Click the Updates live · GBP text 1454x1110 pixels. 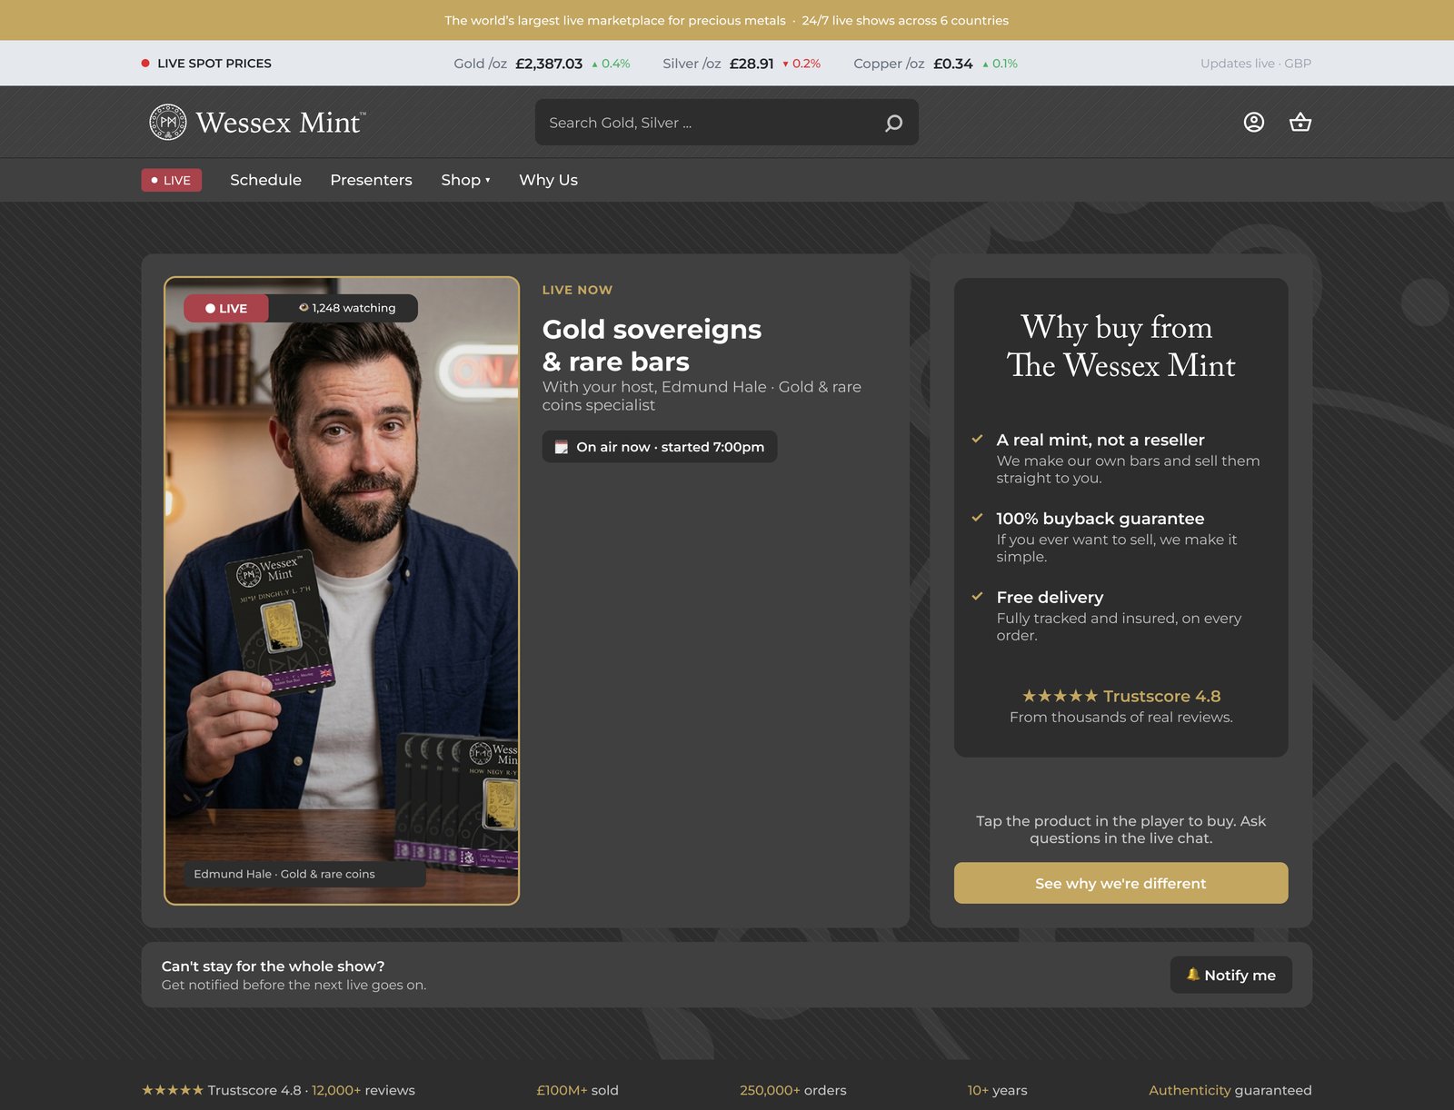tap(1256, 64)
